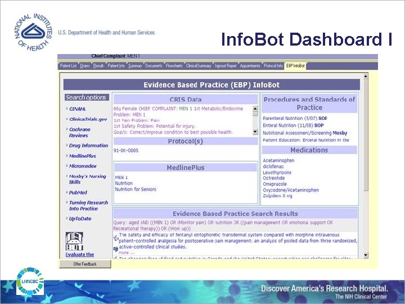This screenshot has width=405, height=304.
Task: Click '1st Safety Problem' line in CRIS Data
Action: 155,126
